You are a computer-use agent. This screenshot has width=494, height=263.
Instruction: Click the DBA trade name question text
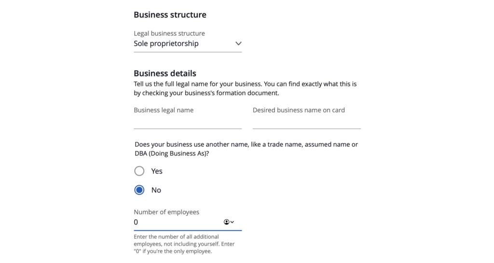pos(246,149)
